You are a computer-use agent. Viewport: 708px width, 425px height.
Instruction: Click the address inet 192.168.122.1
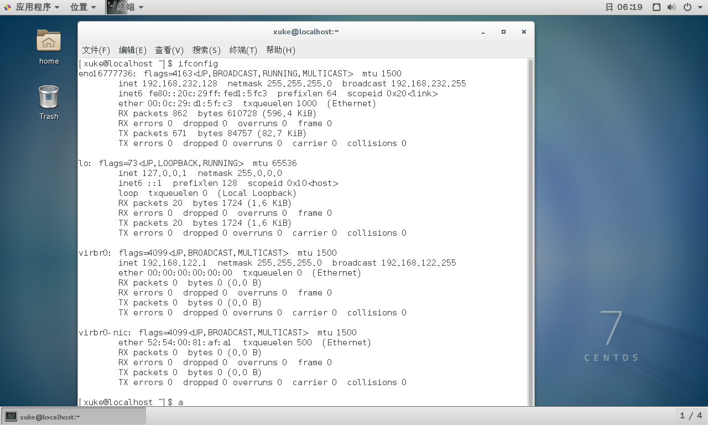(x=163, y=263)
